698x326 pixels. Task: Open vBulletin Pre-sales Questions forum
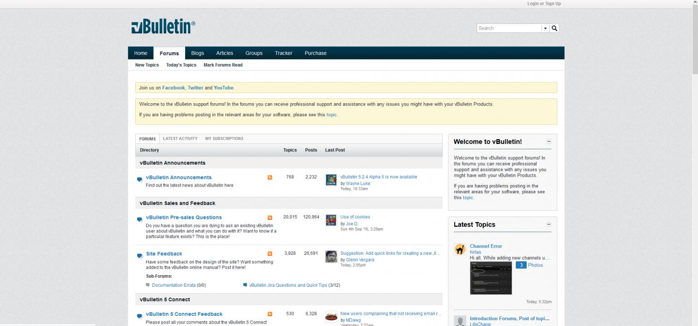pos(184,217)
